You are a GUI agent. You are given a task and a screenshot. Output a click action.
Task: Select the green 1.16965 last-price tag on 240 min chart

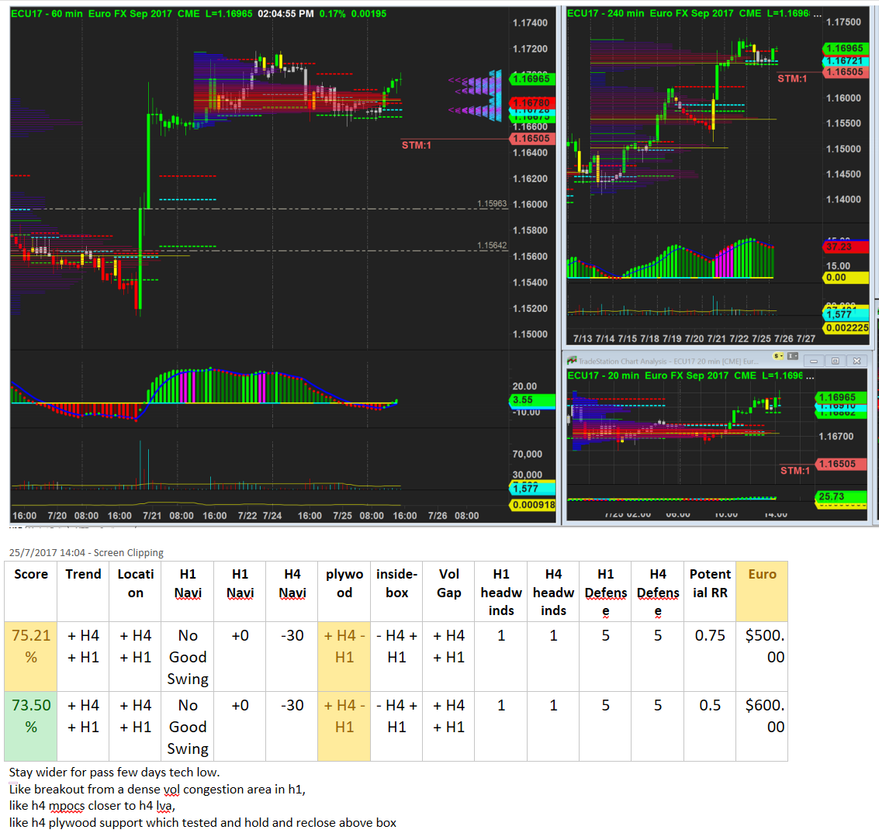click(846, 48)
